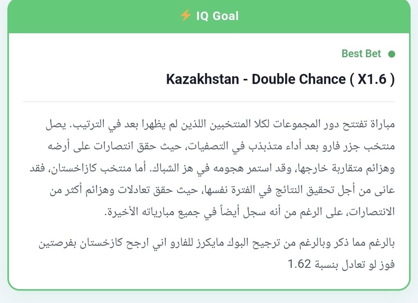This screenshot has width=418, height=303.
Task: Click the lightning bolt icon beside IQ Goal
Action: [x=186, y=15]
